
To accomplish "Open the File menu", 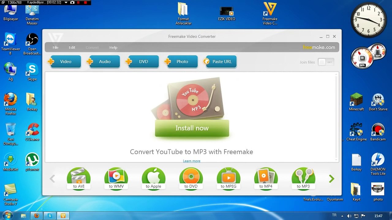I will click(55, 47).
